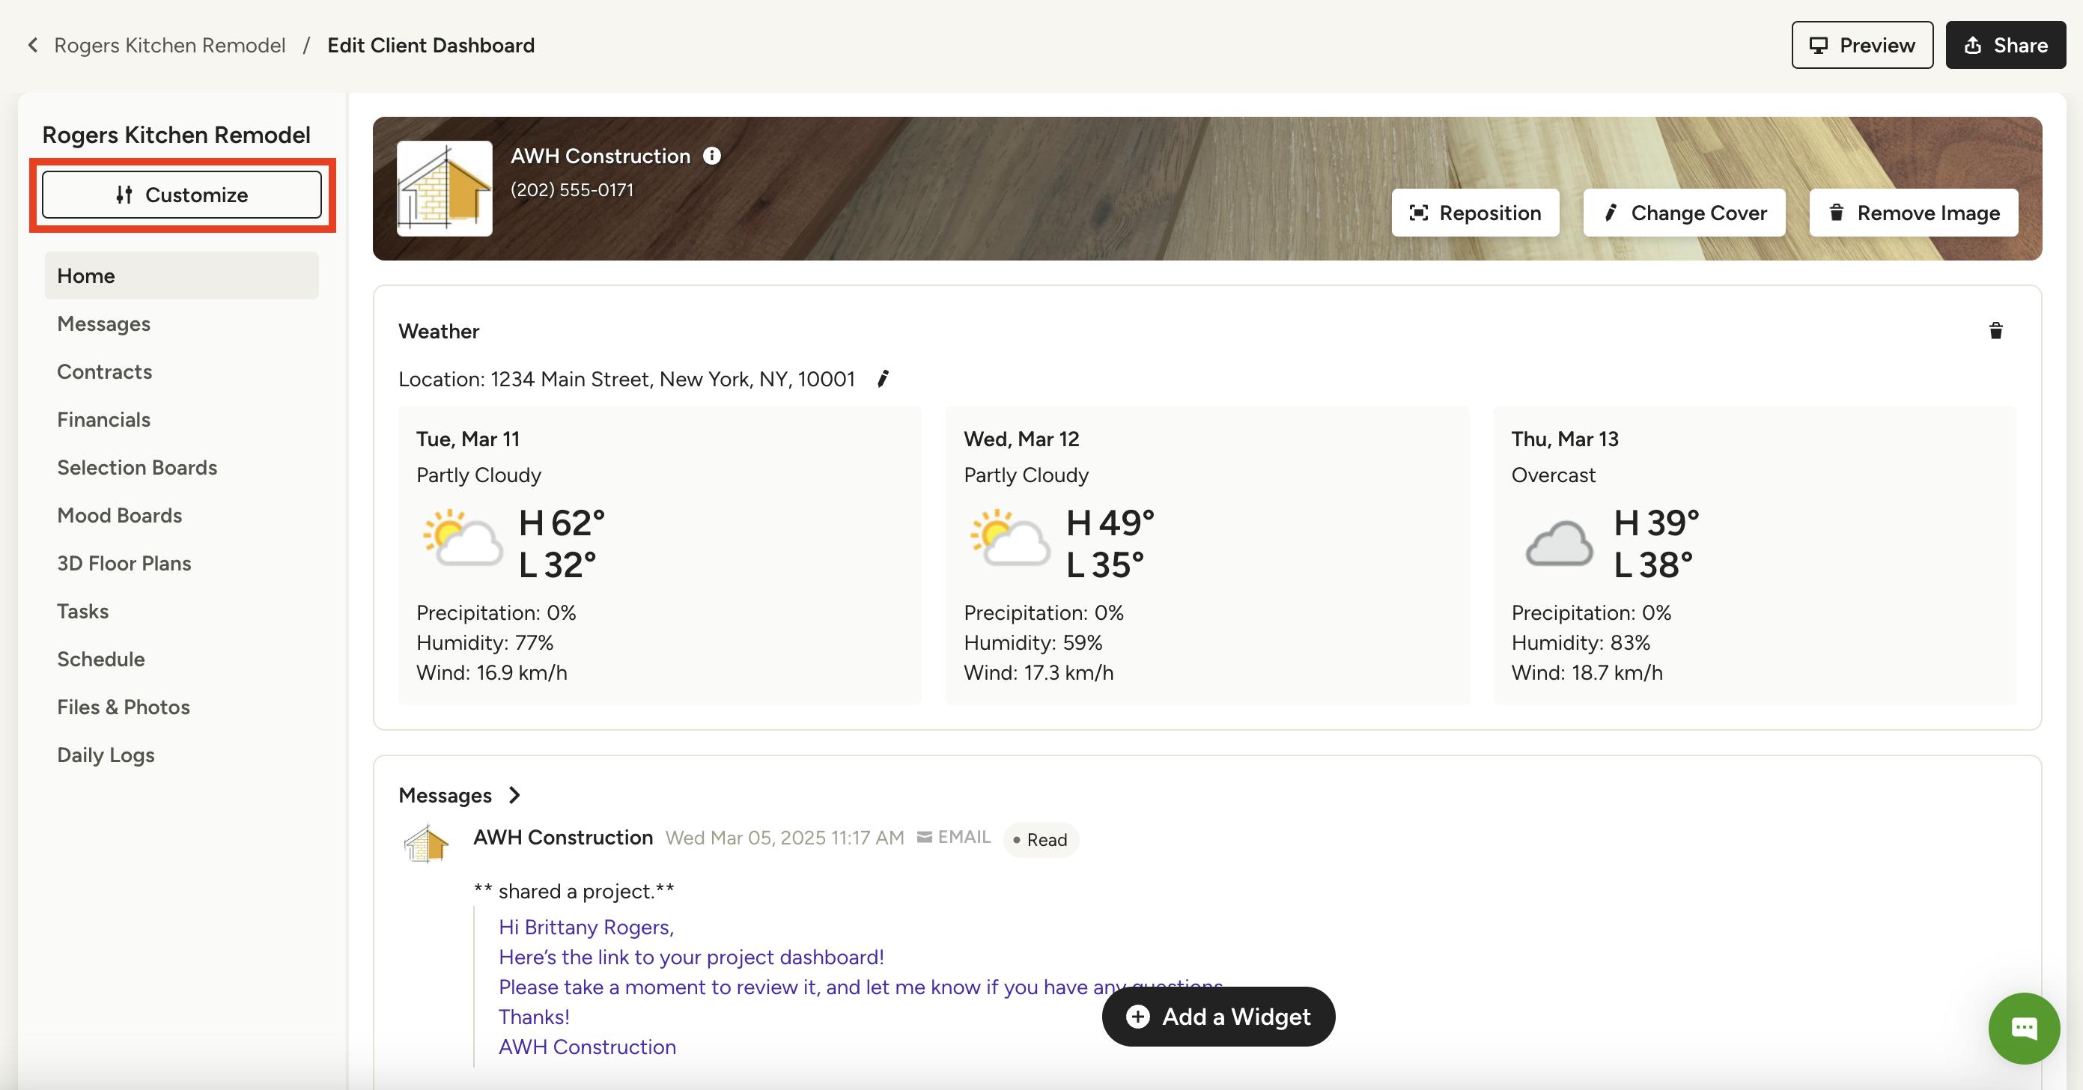Click 'Here's the link to your project dashboard!' text
The height and width of the screenshot is (1090, 2083).
pyautogui.click(x=691, y=957)
